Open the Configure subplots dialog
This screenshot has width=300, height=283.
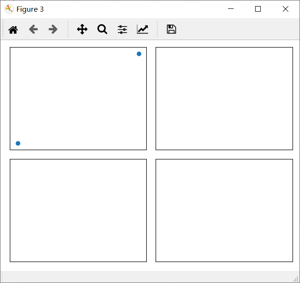(x=122, y=29)
